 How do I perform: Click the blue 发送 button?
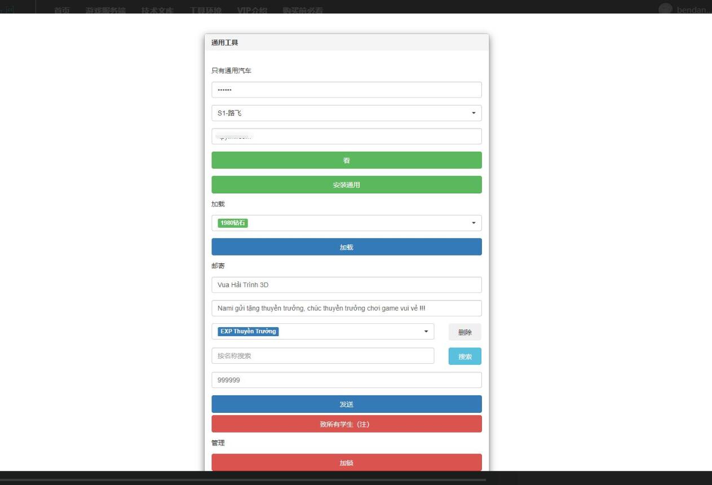tap(346, 404)
